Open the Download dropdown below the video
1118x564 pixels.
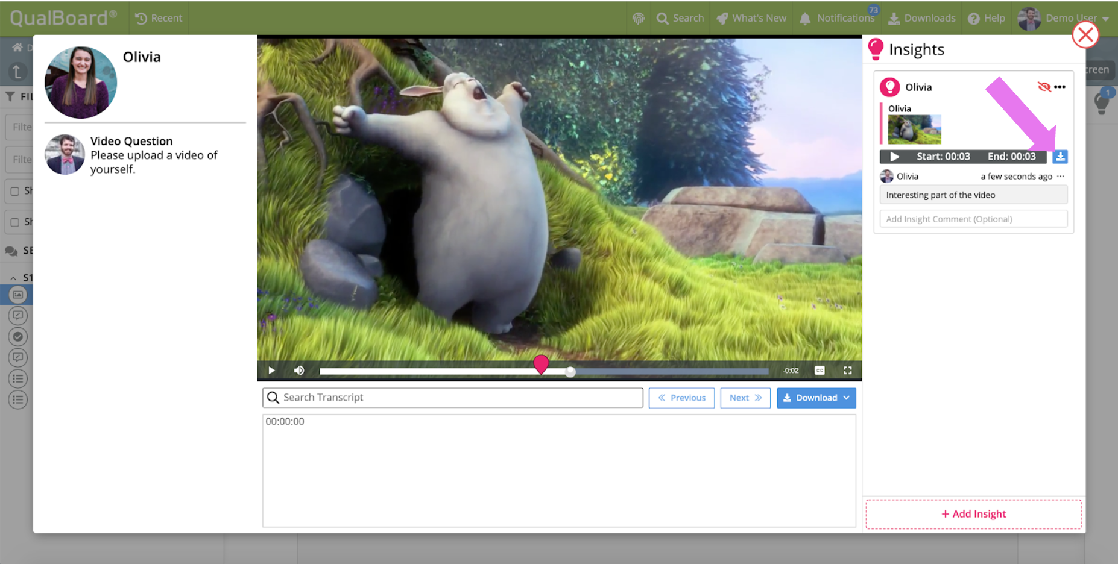816,398
